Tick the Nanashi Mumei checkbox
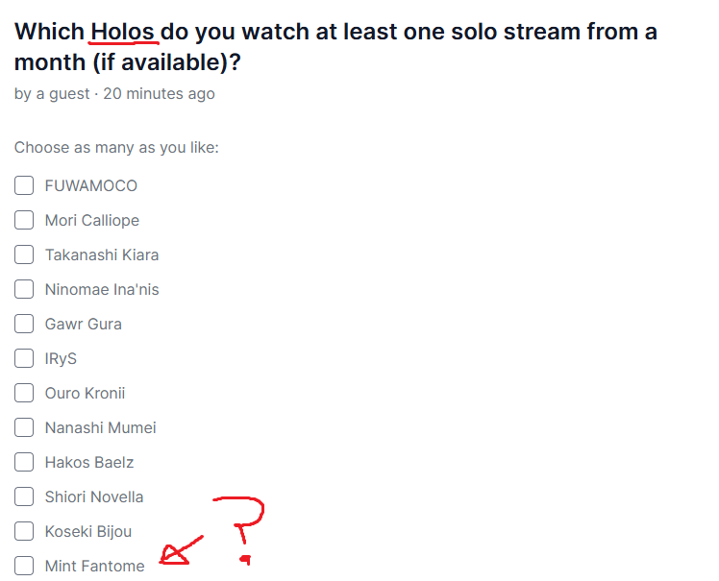 pyautogui.click(x=24, y=427)
